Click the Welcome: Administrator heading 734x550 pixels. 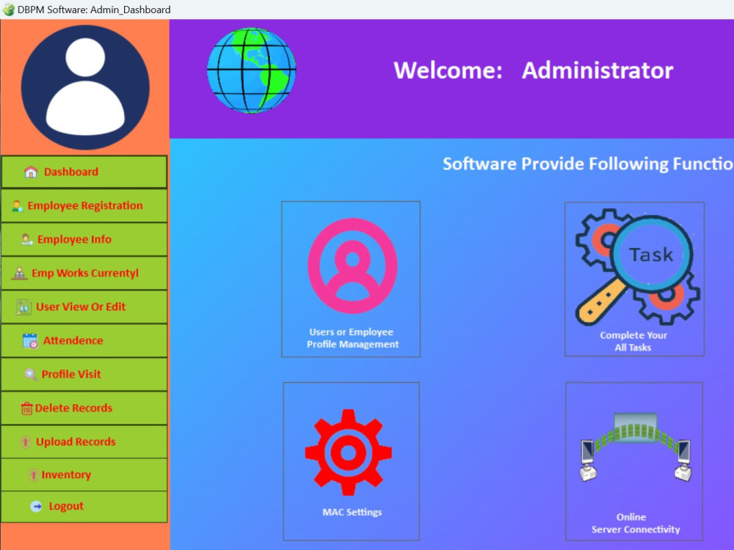(533, 70)
